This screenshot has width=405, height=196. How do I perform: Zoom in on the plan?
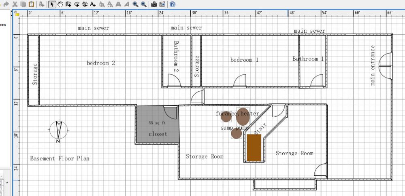coord(135,4)
